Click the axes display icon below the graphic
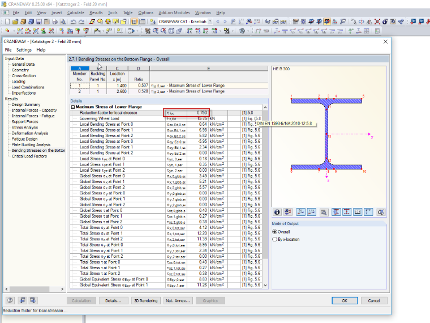Viewport: 430px width, 323px height. point(368,212)
